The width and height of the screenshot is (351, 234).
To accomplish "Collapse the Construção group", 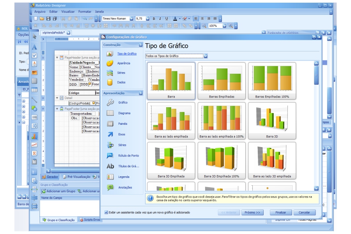I will click(140, 45).
